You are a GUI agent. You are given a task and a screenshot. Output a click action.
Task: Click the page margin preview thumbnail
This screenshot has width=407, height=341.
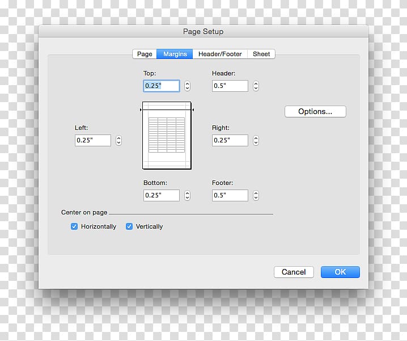coord(167,136)
